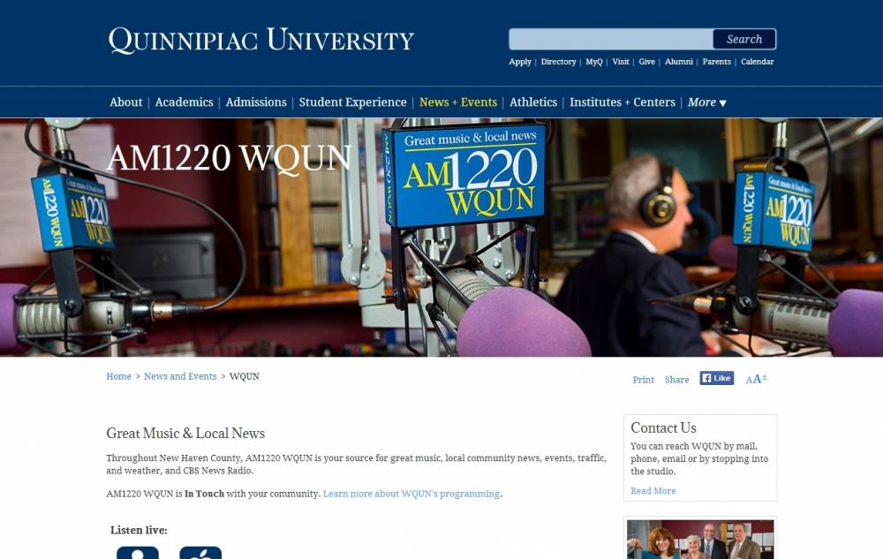Screen dimensions: 883x559
Task: Select Institutes + Centers navigation item
Action: tap(622, 102)
